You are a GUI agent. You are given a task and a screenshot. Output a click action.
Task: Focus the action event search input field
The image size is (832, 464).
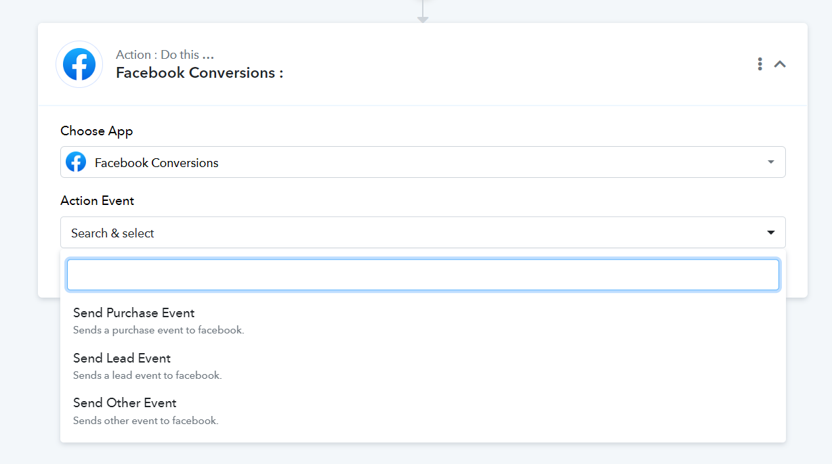point(423,275)
